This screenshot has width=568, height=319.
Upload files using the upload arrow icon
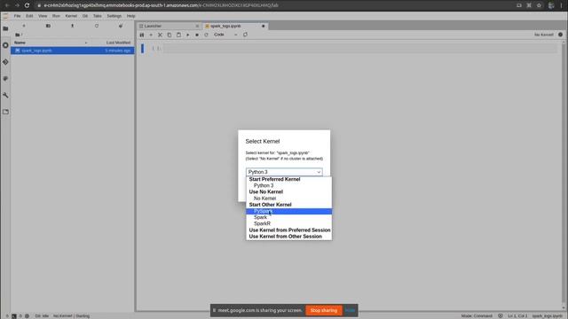point(73,26)
